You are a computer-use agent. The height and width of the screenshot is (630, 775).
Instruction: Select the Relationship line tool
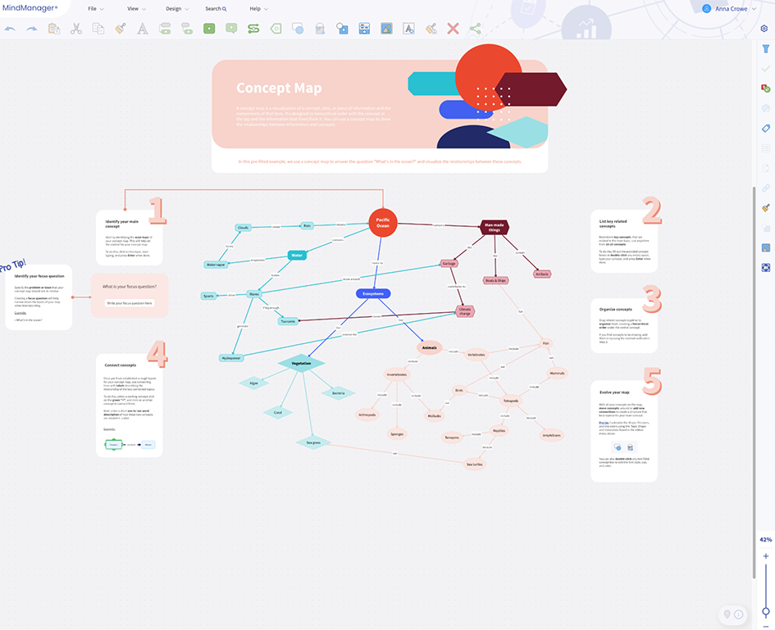(253, 28)
